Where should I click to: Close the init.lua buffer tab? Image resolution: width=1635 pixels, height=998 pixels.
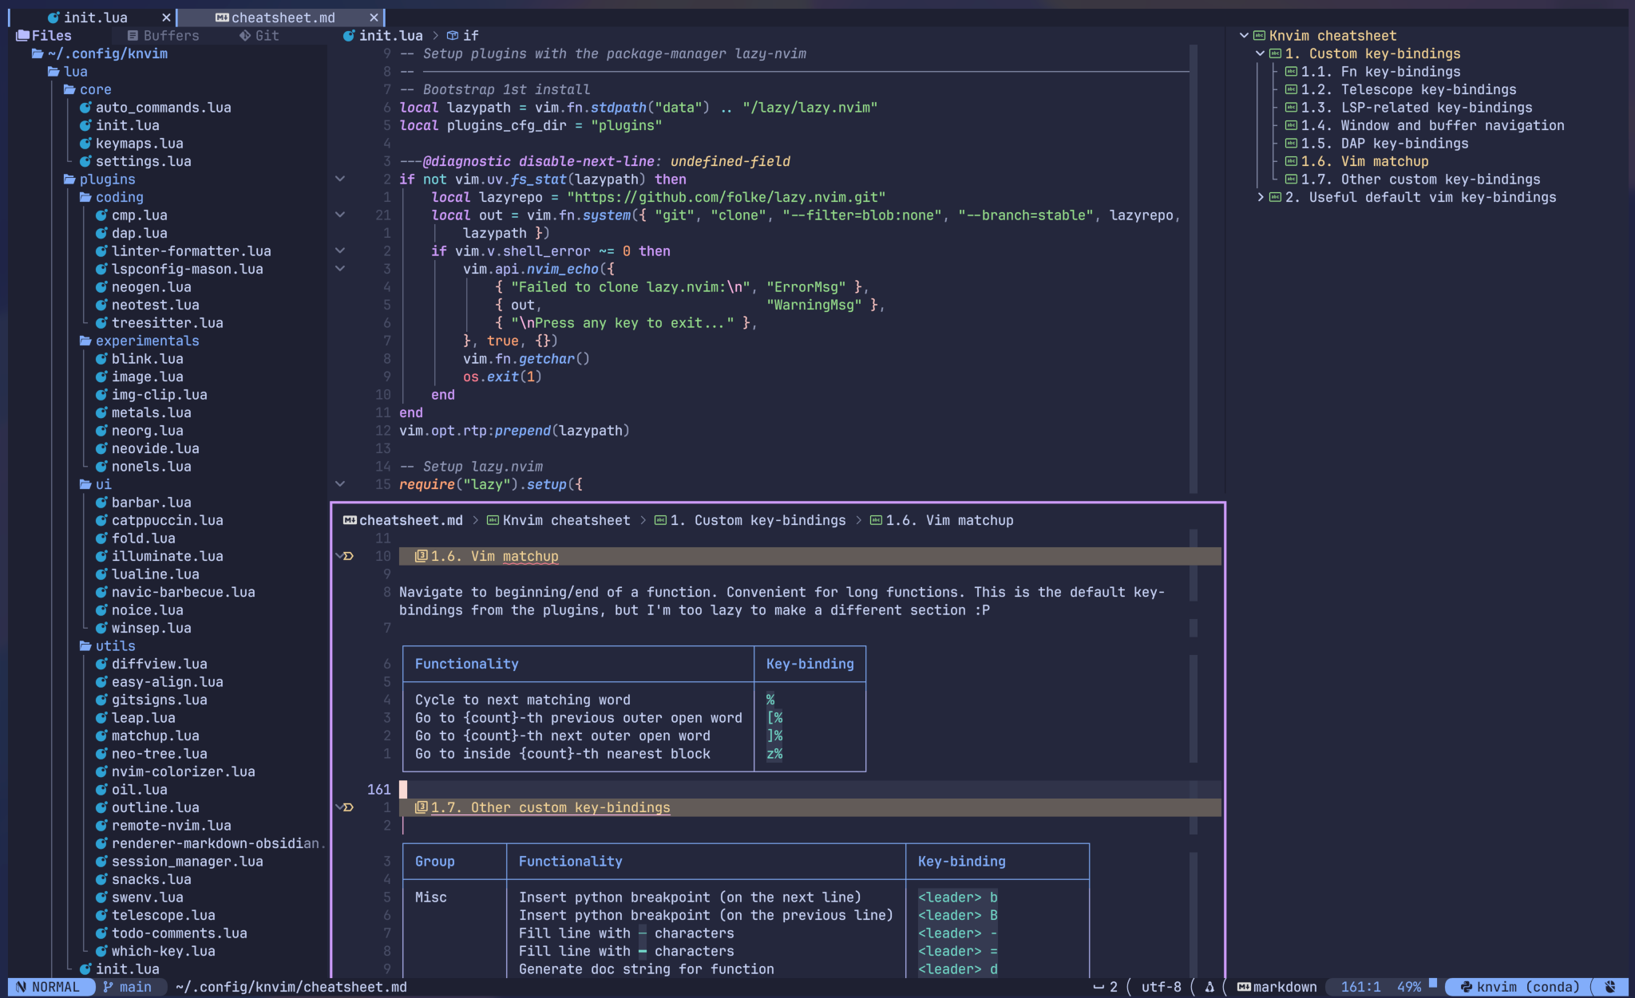point(165,18)
